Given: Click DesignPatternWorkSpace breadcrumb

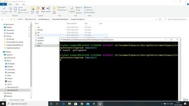Looking at the screenshot, I should 60,19.
